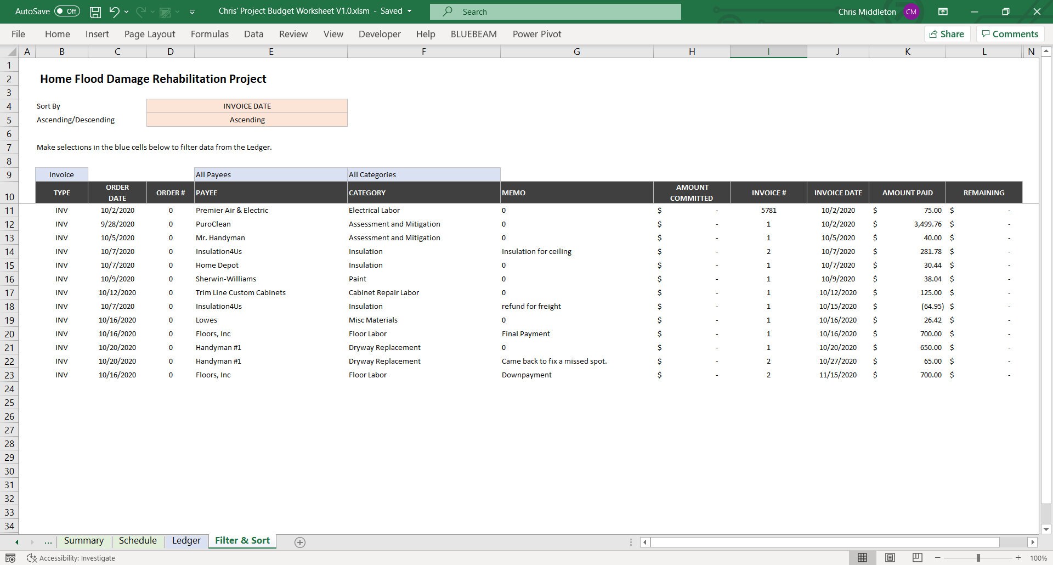The width and height of the screenshot is (1053, 565).
Task: Open the Sort By dropdown cell
Action: [247, 106]
